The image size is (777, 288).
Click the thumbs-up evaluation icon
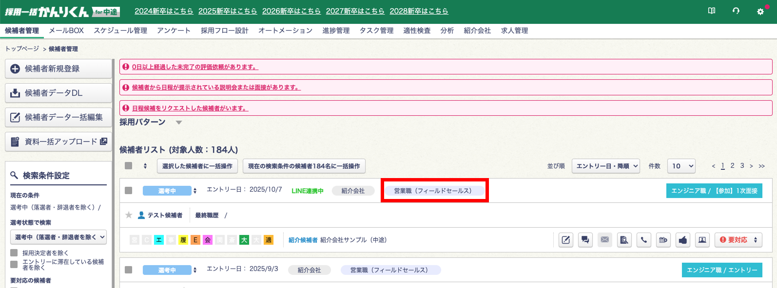click(683, 240)
